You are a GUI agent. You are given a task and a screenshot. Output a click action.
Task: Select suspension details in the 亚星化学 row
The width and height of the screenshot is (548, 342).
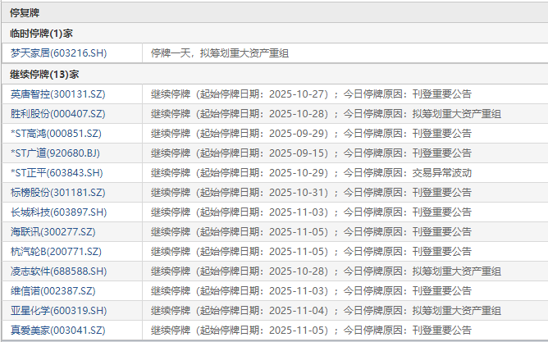326,311
